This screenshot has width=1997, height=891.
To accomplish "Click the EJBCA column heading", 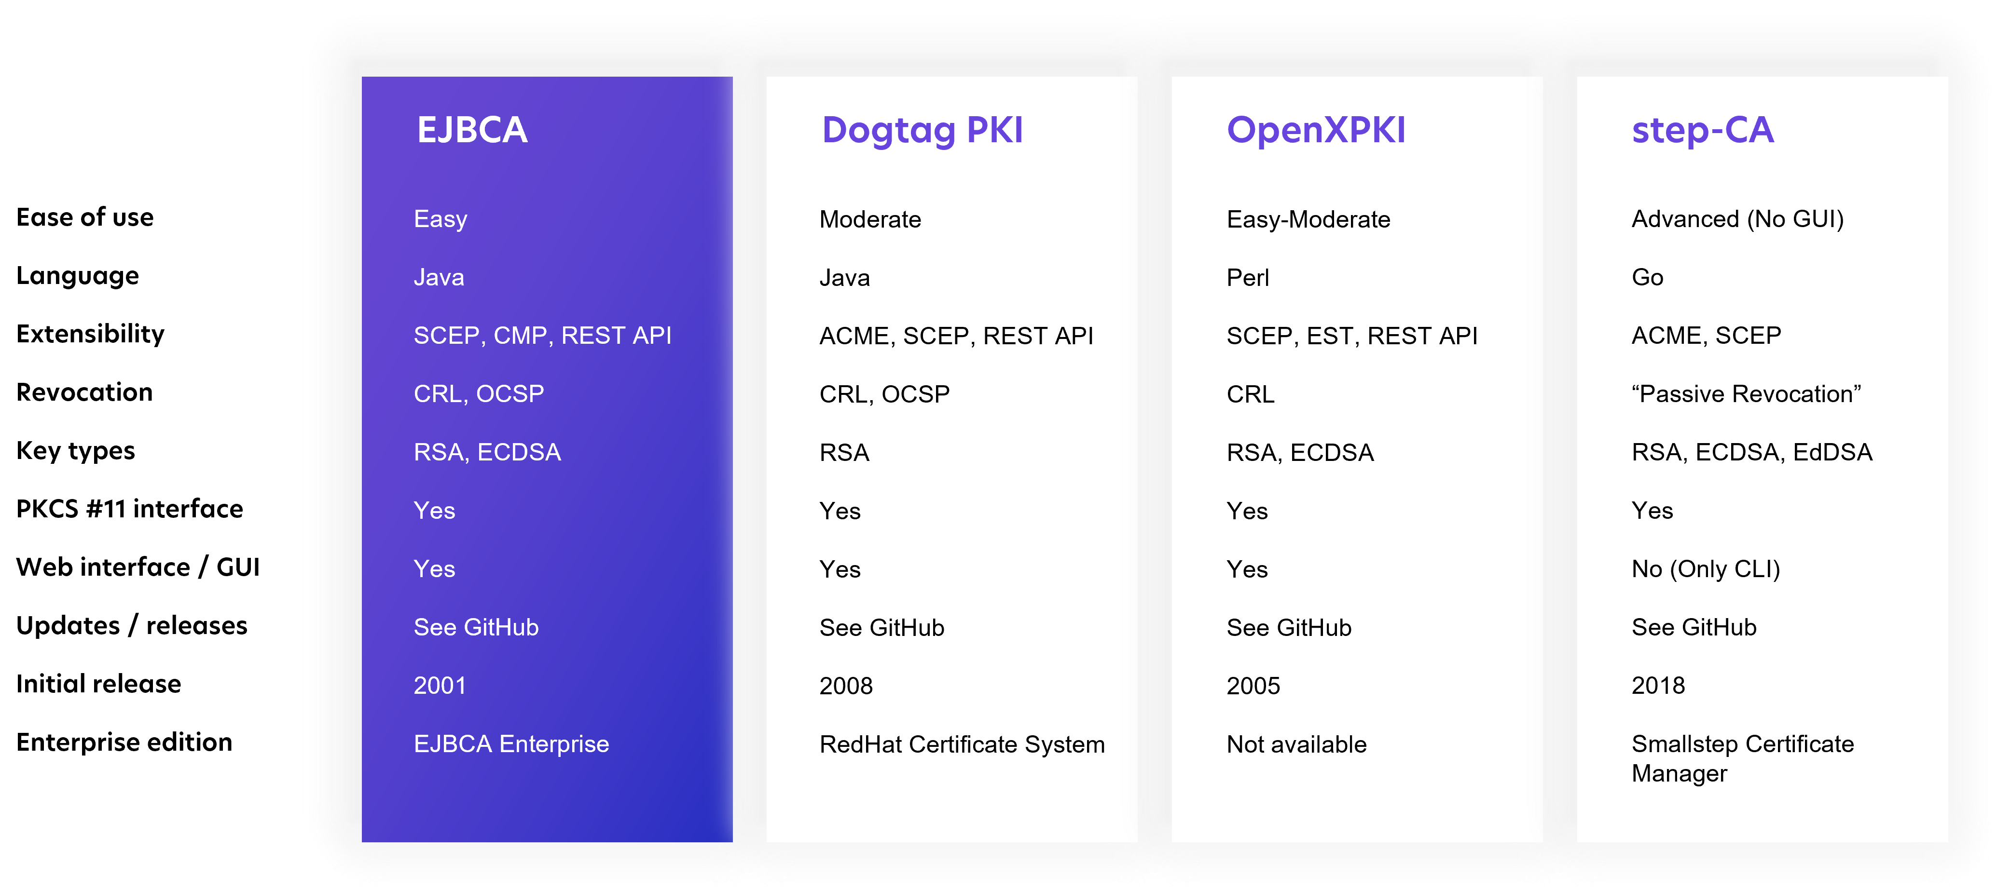I will coord(472,129).
